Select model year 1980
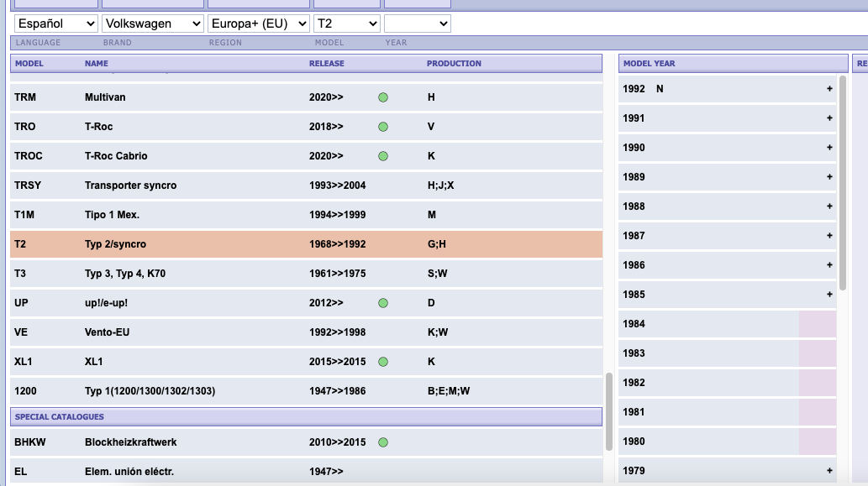Image resolution: width=868 pixels, height=486 pixels. [634, 442]
